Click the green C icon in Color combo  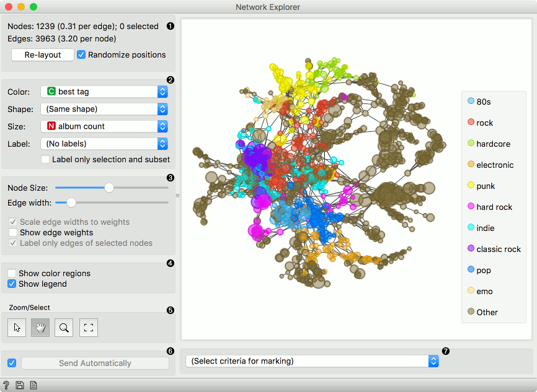tap(51, 91)
